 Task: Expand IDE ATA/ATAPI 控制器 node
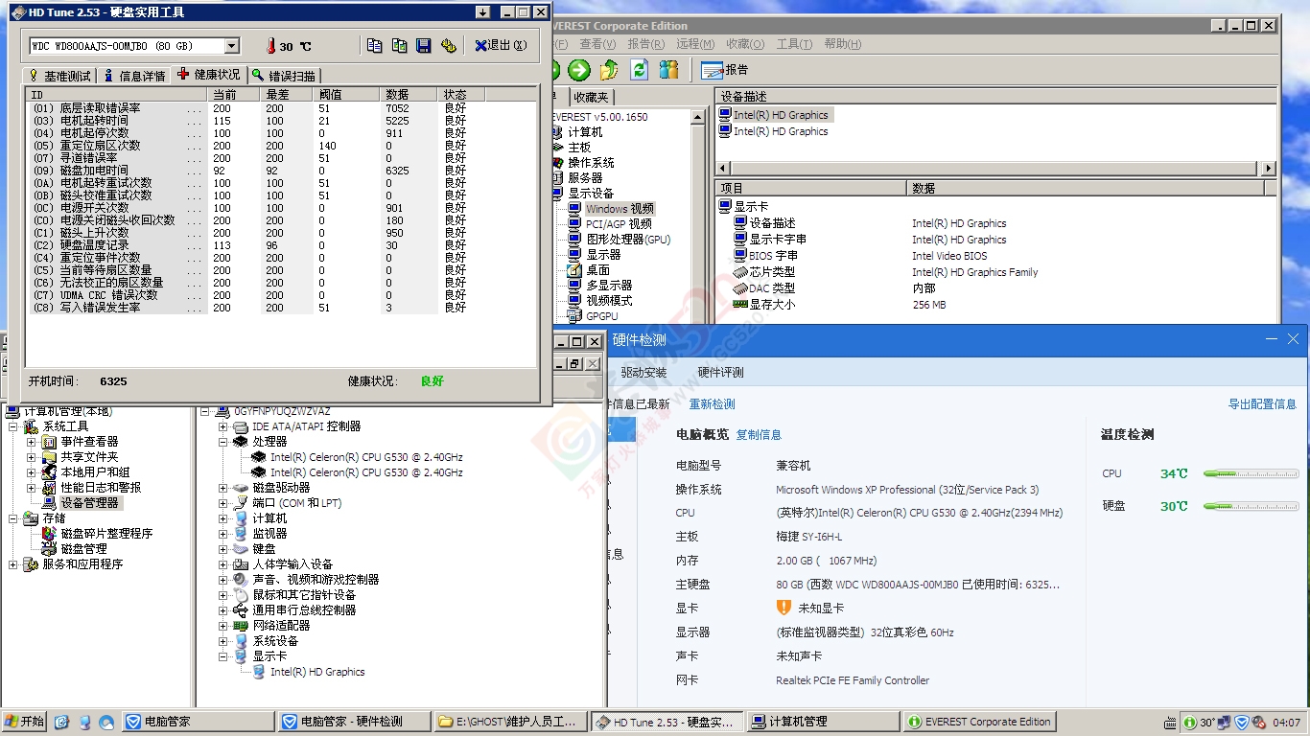[x=223, y=426]
